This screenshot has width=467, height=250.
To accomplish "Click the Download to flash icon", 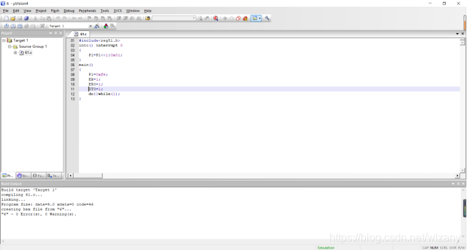I will click(42, 26).
